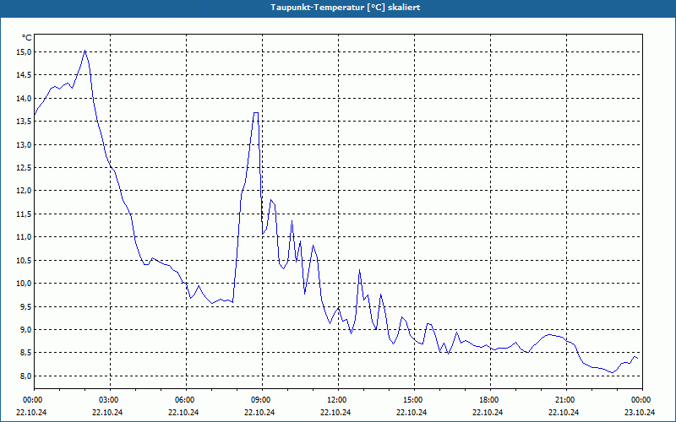
Task: Pick the 15:00 x-axis time label
Action: coord(412,400)
